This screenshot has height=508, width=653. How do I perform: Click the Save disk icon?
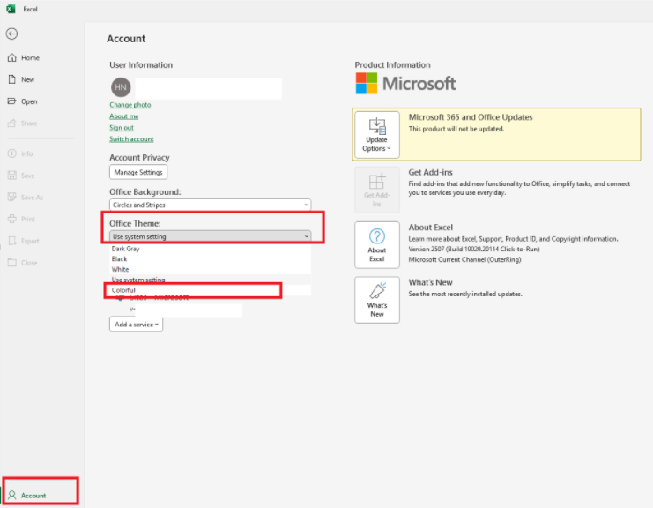tap(12, 176)
